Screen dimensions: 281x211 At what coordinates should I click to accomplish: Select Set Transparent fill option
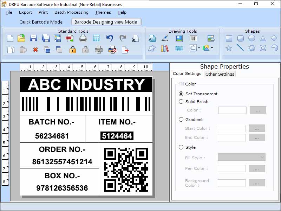point(181,94)
